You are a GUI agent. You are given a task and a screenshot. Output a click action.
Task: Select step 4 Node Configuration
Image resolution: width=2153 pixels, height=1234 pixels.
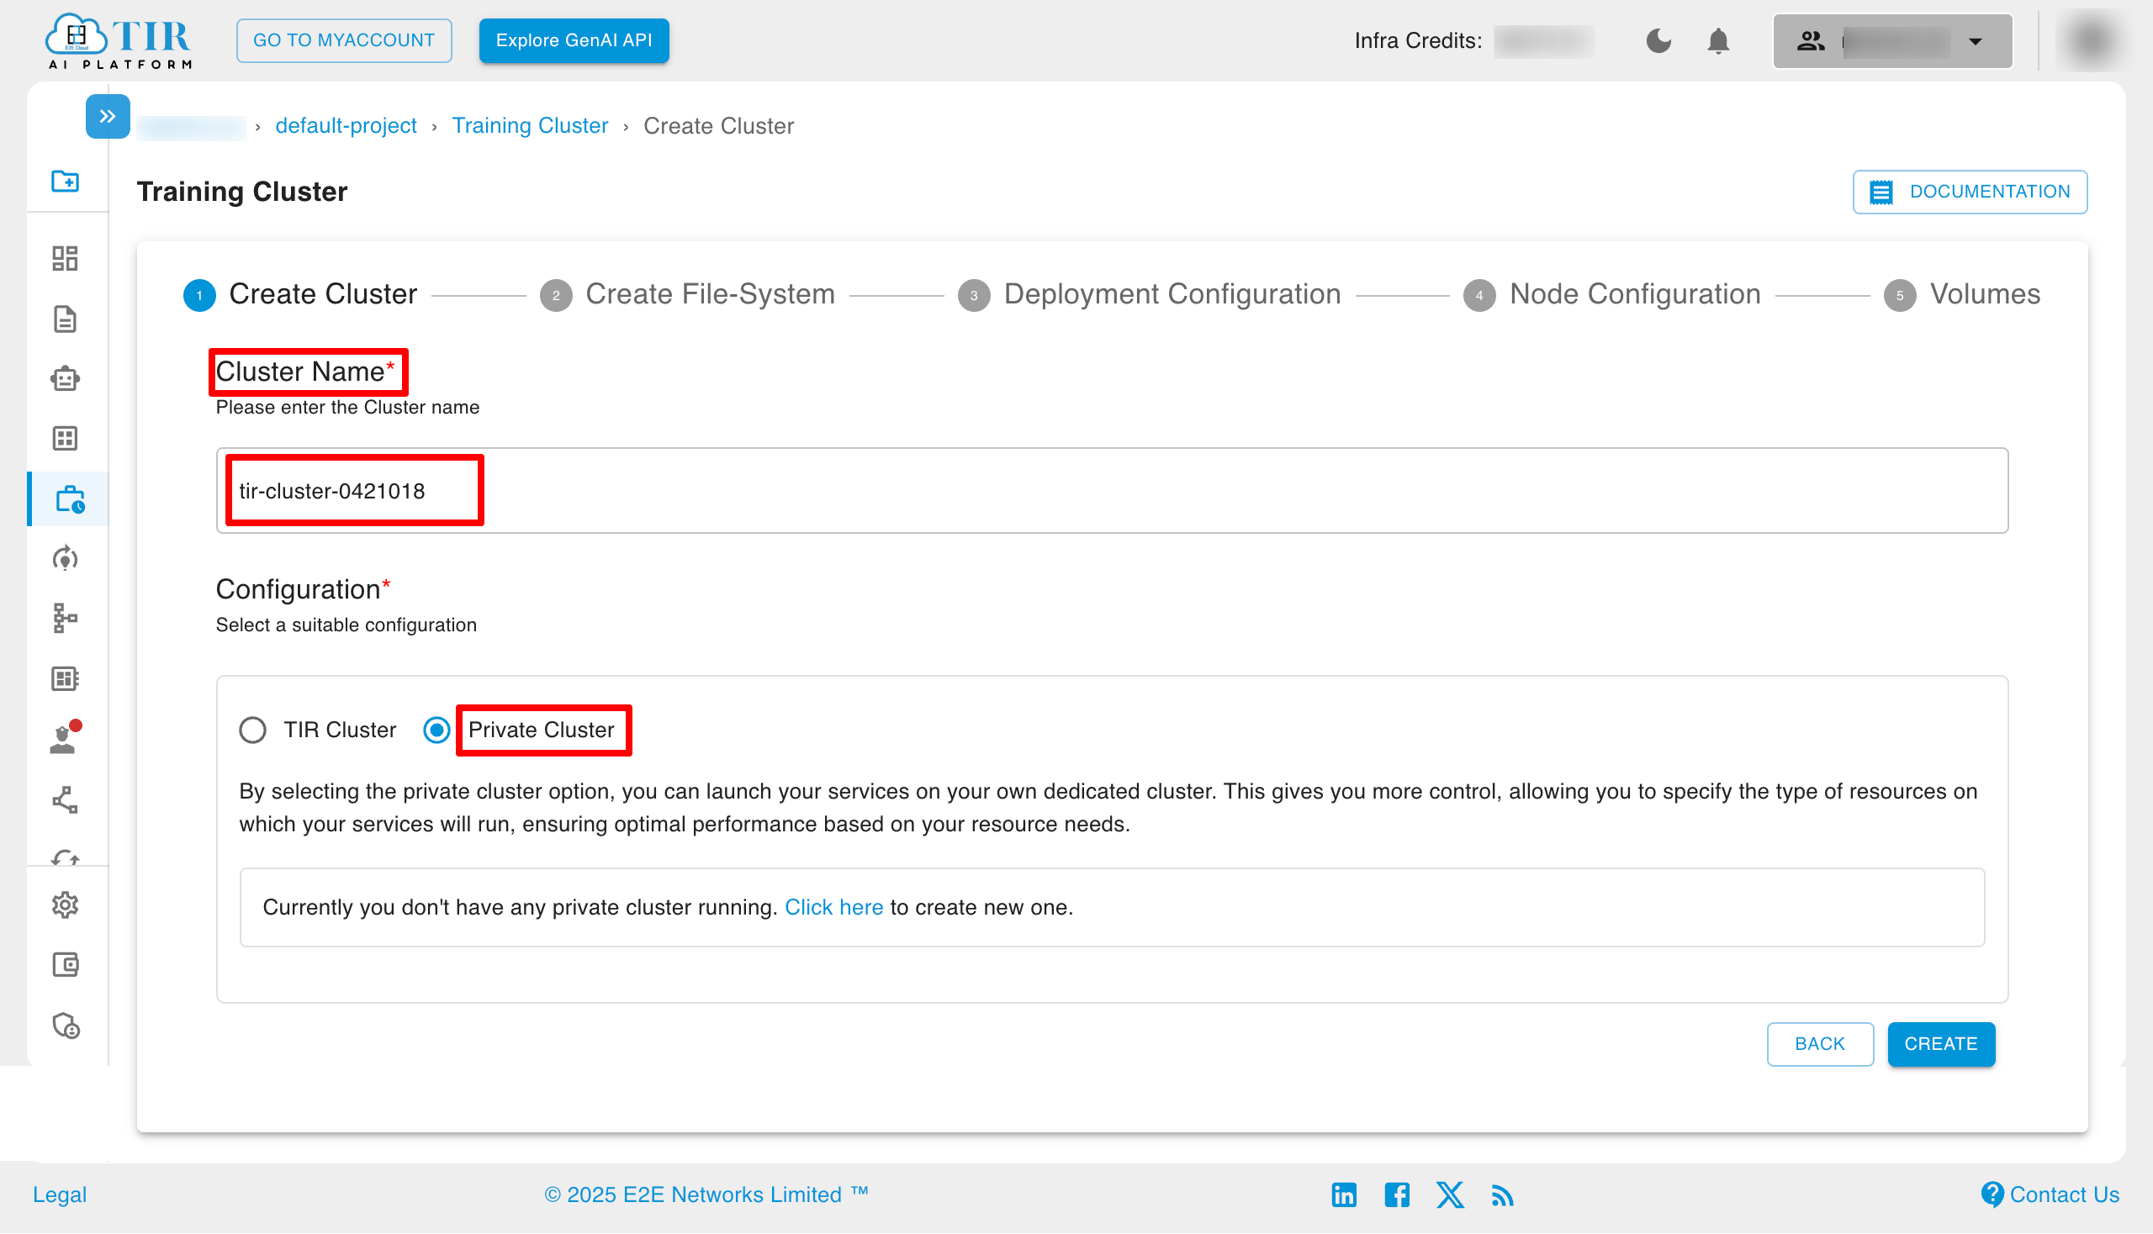pos(1612,294)
